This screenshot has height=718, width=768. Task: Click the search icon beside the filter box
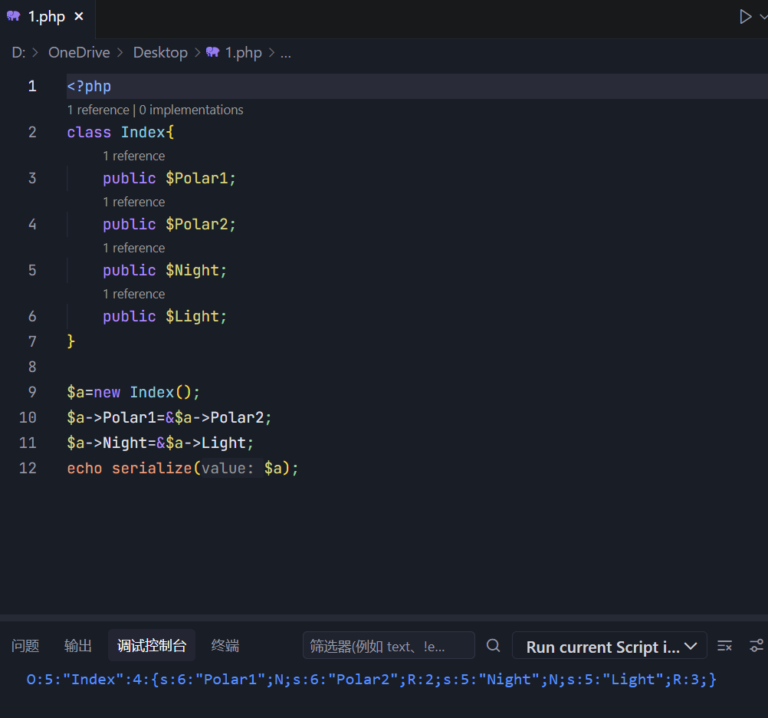click(494, 646)
